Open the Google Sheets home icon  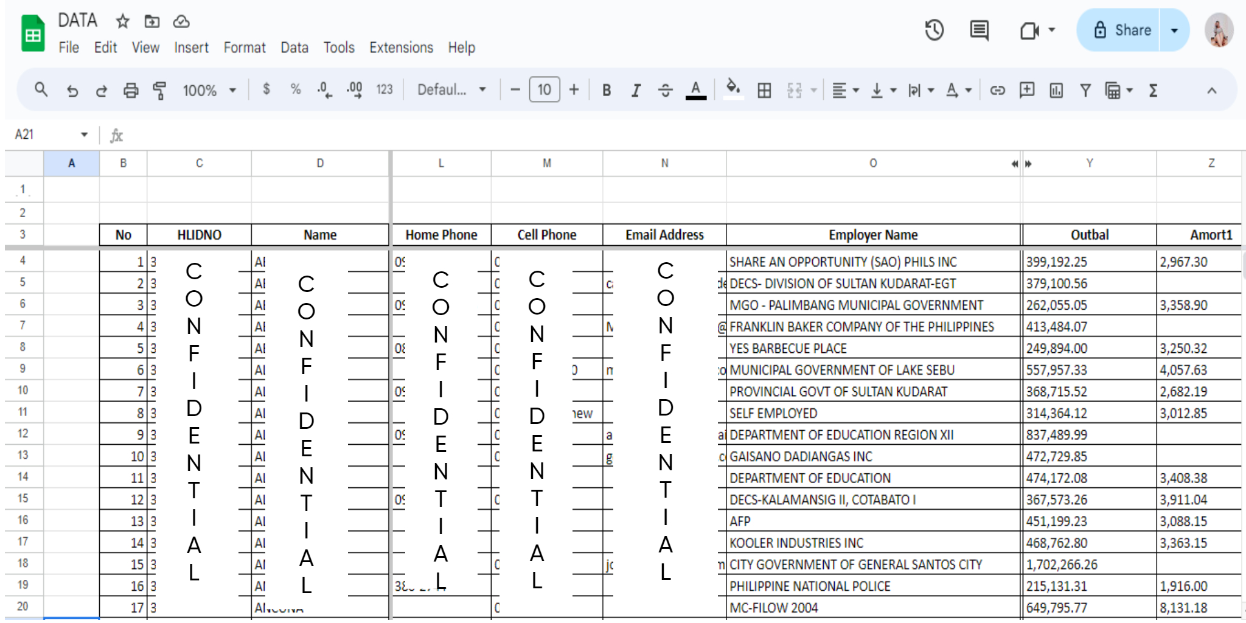click(x=33, y=33)
